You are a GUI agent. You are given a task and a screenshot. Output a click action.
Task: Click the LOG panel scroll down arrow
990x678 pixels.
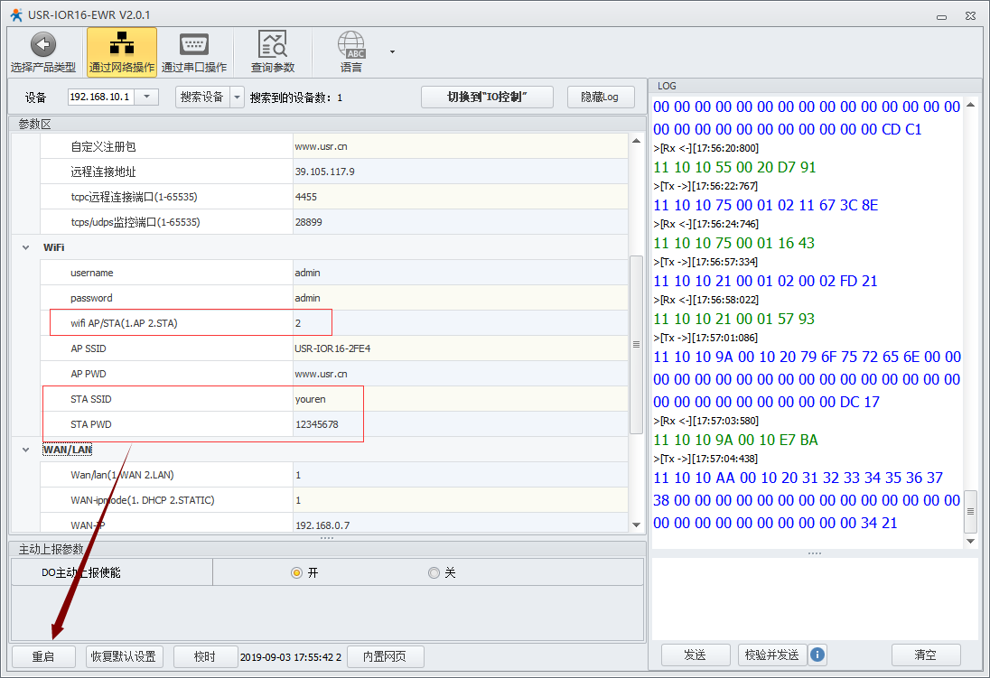tap(971, 541)
